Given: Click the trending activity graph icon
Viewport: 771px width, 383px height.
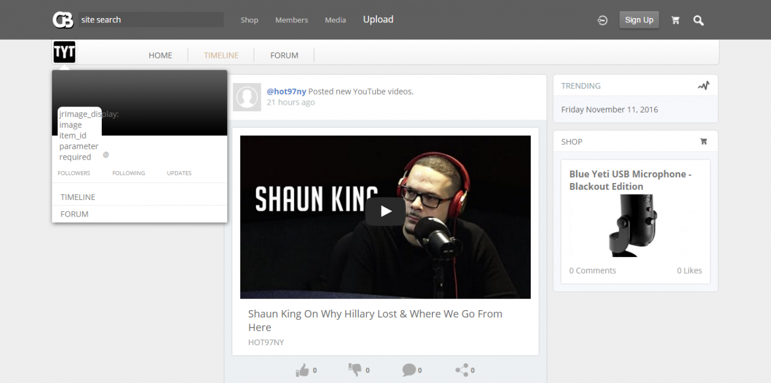Looking at the screenshot, I should tap(704, 86).
